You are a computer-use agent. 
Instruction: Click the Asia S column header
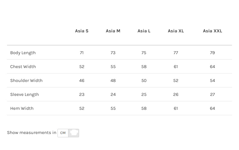point(82,31)
